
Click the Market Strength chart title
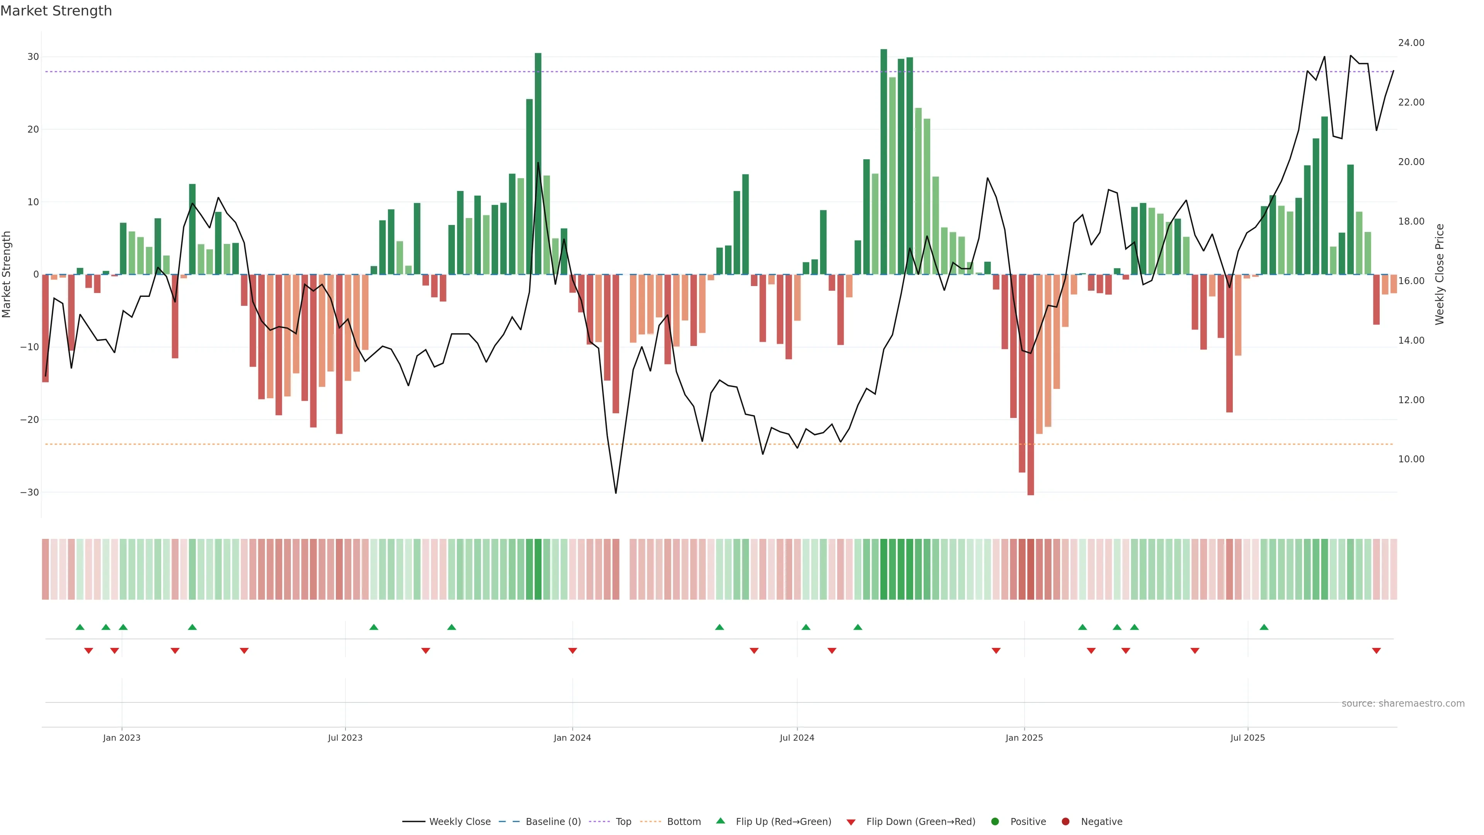click(x=56, y=11)
